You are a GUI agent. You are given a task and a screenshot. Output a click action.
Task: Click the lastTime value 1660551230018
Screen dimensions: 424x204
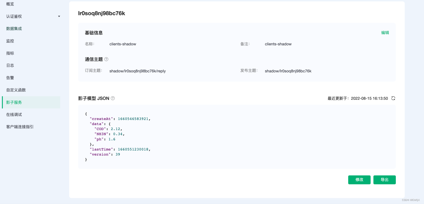coord(134,149)
